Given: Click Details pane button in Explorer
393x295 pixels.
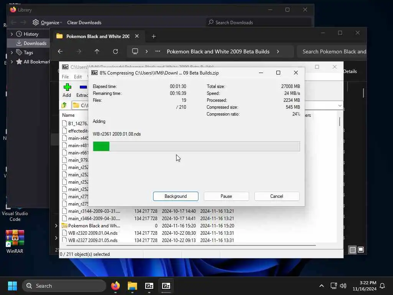Looking at the screenshot, I should coord(350,71).
